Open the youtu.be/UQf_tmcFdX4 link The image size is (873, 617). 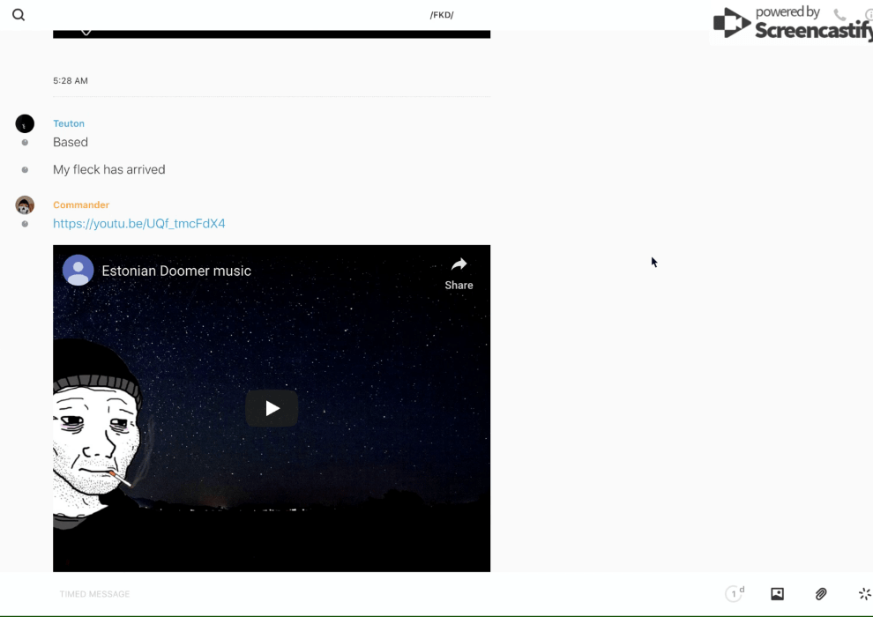point(139,224)
